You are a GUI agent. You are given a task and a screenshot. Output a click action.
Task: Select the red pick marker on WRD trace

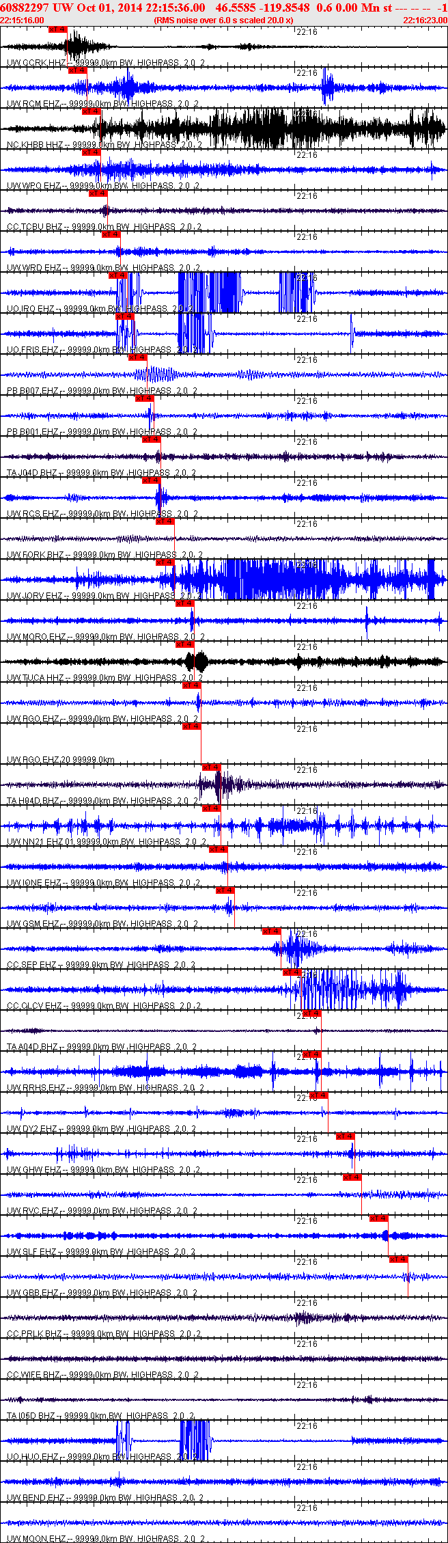click(x=111, y=234)
